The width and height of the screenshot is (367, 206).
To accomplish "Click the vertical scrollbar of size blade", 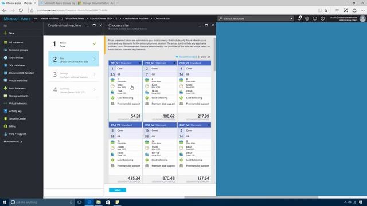I will click(214, 55).
